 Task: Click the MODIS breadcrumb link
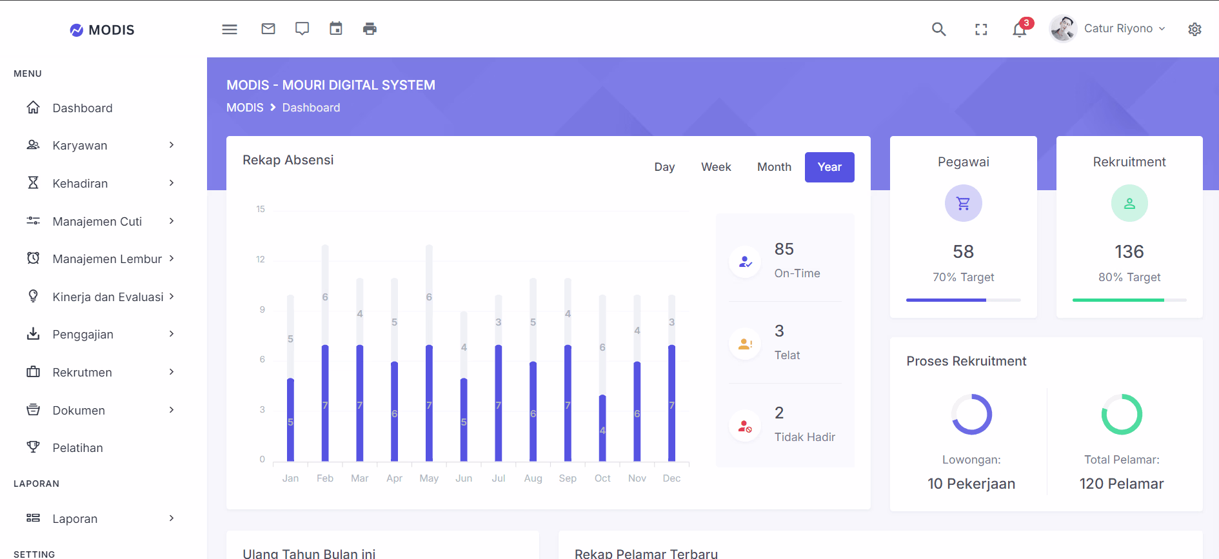[x=244, y=108]
